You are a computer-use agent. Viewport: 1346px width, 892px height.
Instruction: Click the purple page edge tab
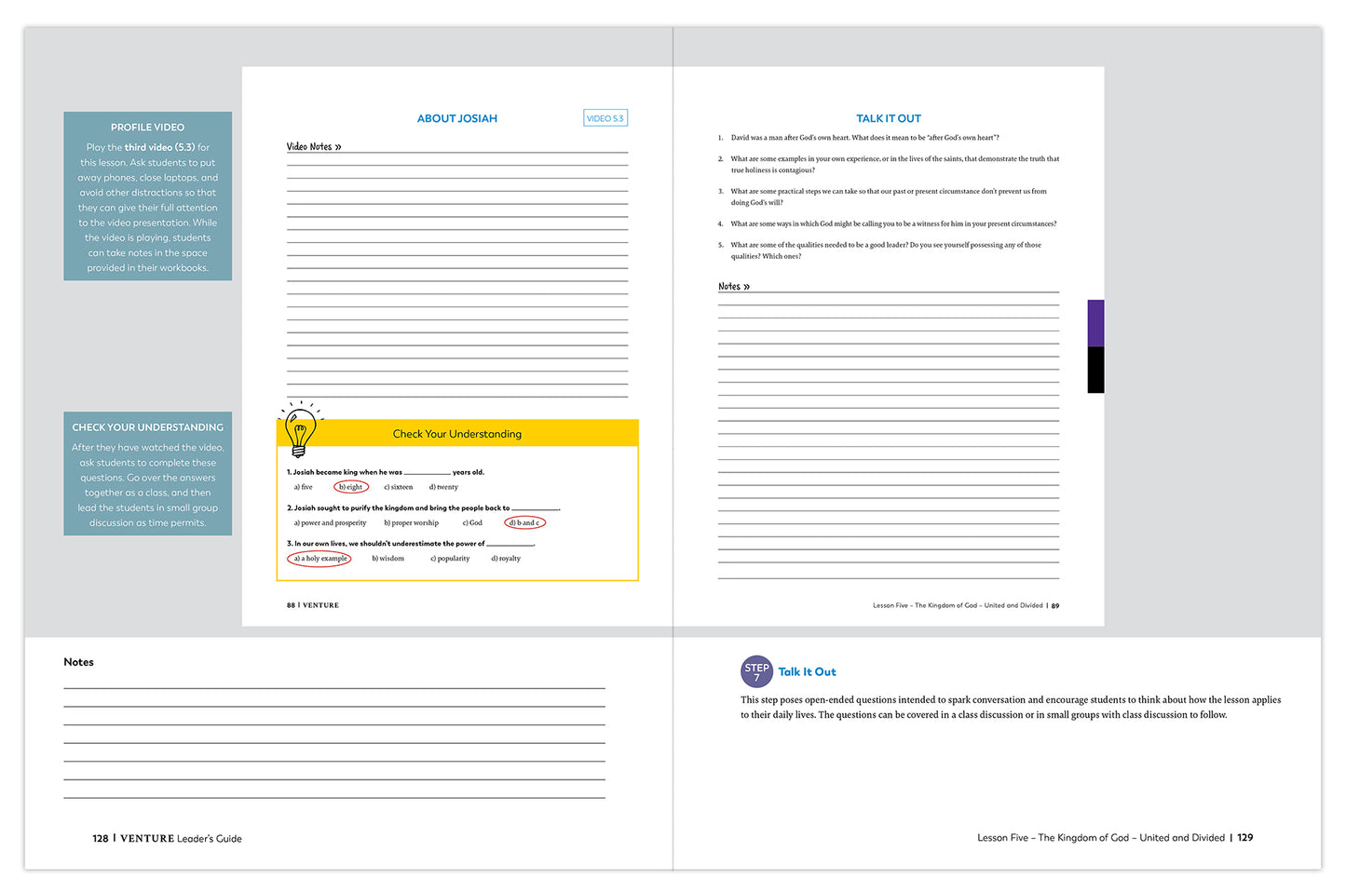[1095, 323]
